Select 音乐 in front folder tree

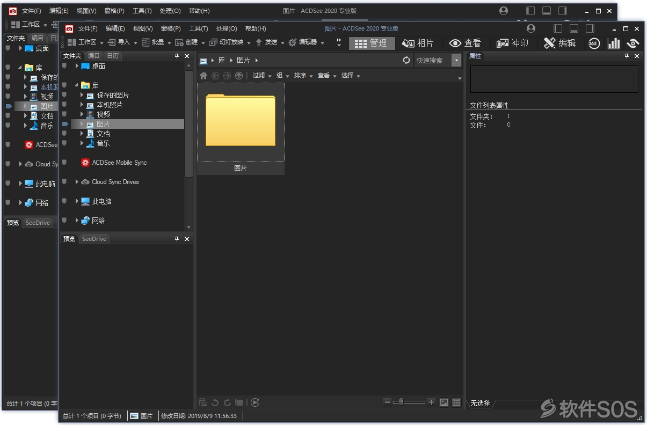pyautogui.click(x=103, y=143)
